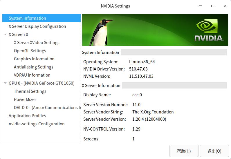Click the Screens label
Screen dimensions: 231x159
(x=91, y=139)
